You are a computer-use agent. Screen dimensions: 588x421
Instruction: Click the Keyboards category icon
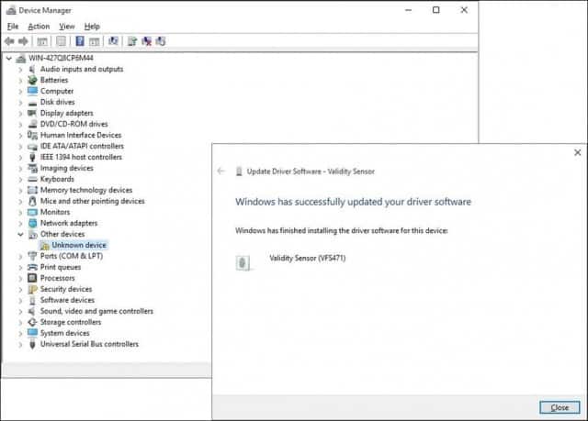click(33, 179)
